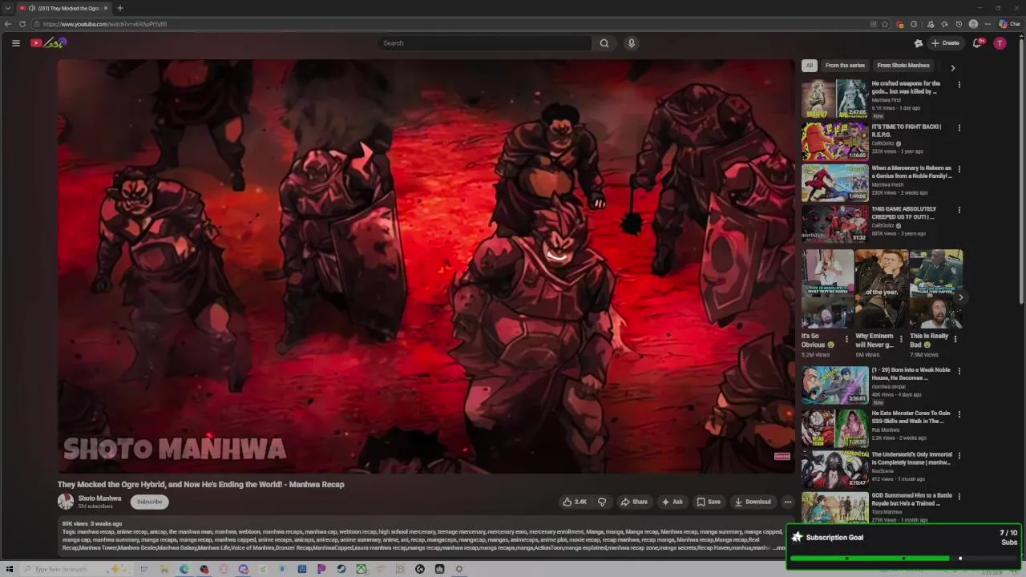This screenshot has width=1026, height=577.
Task: Open options for 'Underworld's Only Immortal' video
Action: 959,455
